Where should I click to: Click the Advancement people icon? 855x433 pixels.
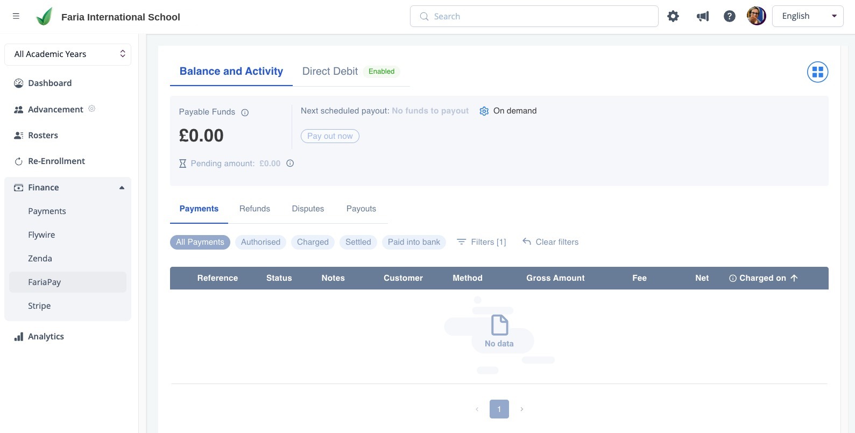coord(19,110)
